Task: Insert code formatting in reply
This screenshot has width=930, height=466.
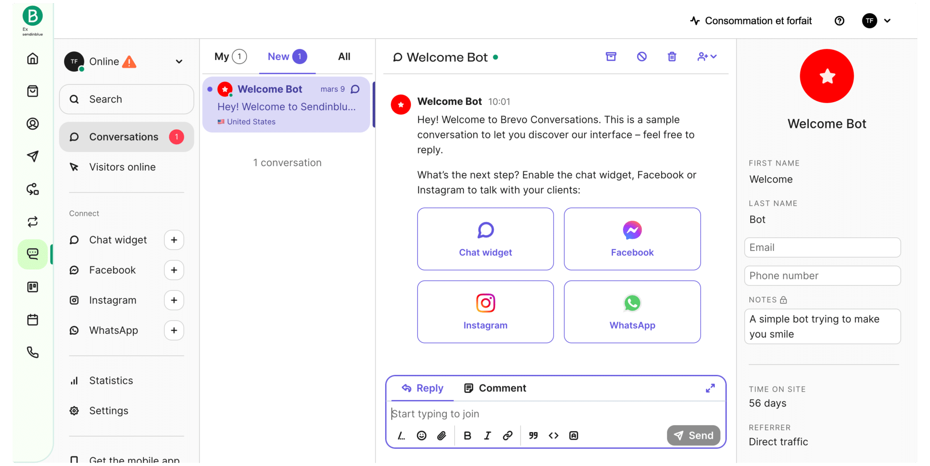Action: 554,436
